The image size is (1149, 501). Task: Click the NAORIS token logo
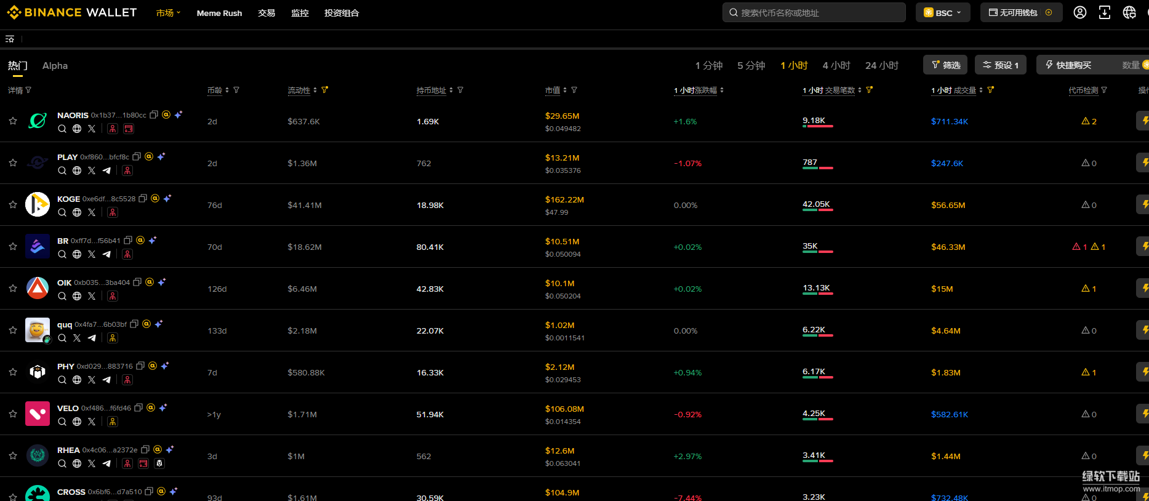38,121
